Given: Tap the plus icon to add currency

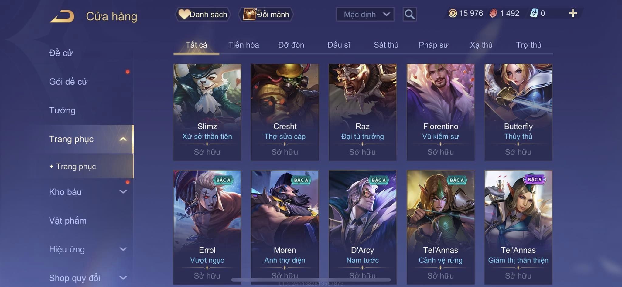Looking at the screenshot, I should pyautogui.click(x=573, y=13).
